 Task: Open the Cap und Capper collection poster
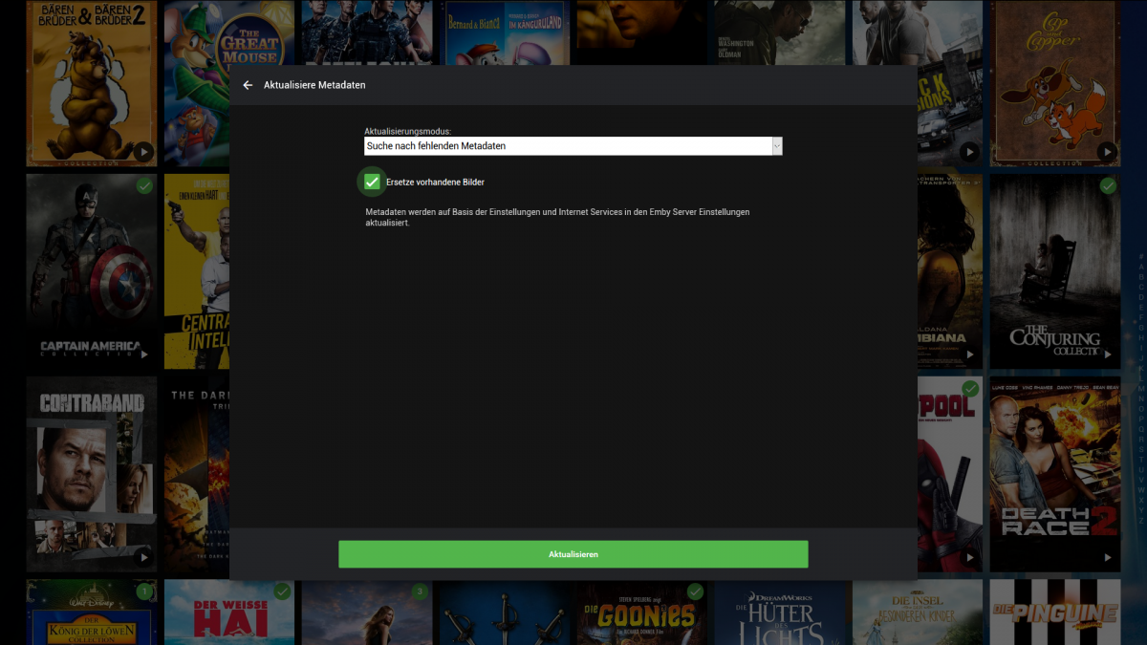[x=1055, y=83]
